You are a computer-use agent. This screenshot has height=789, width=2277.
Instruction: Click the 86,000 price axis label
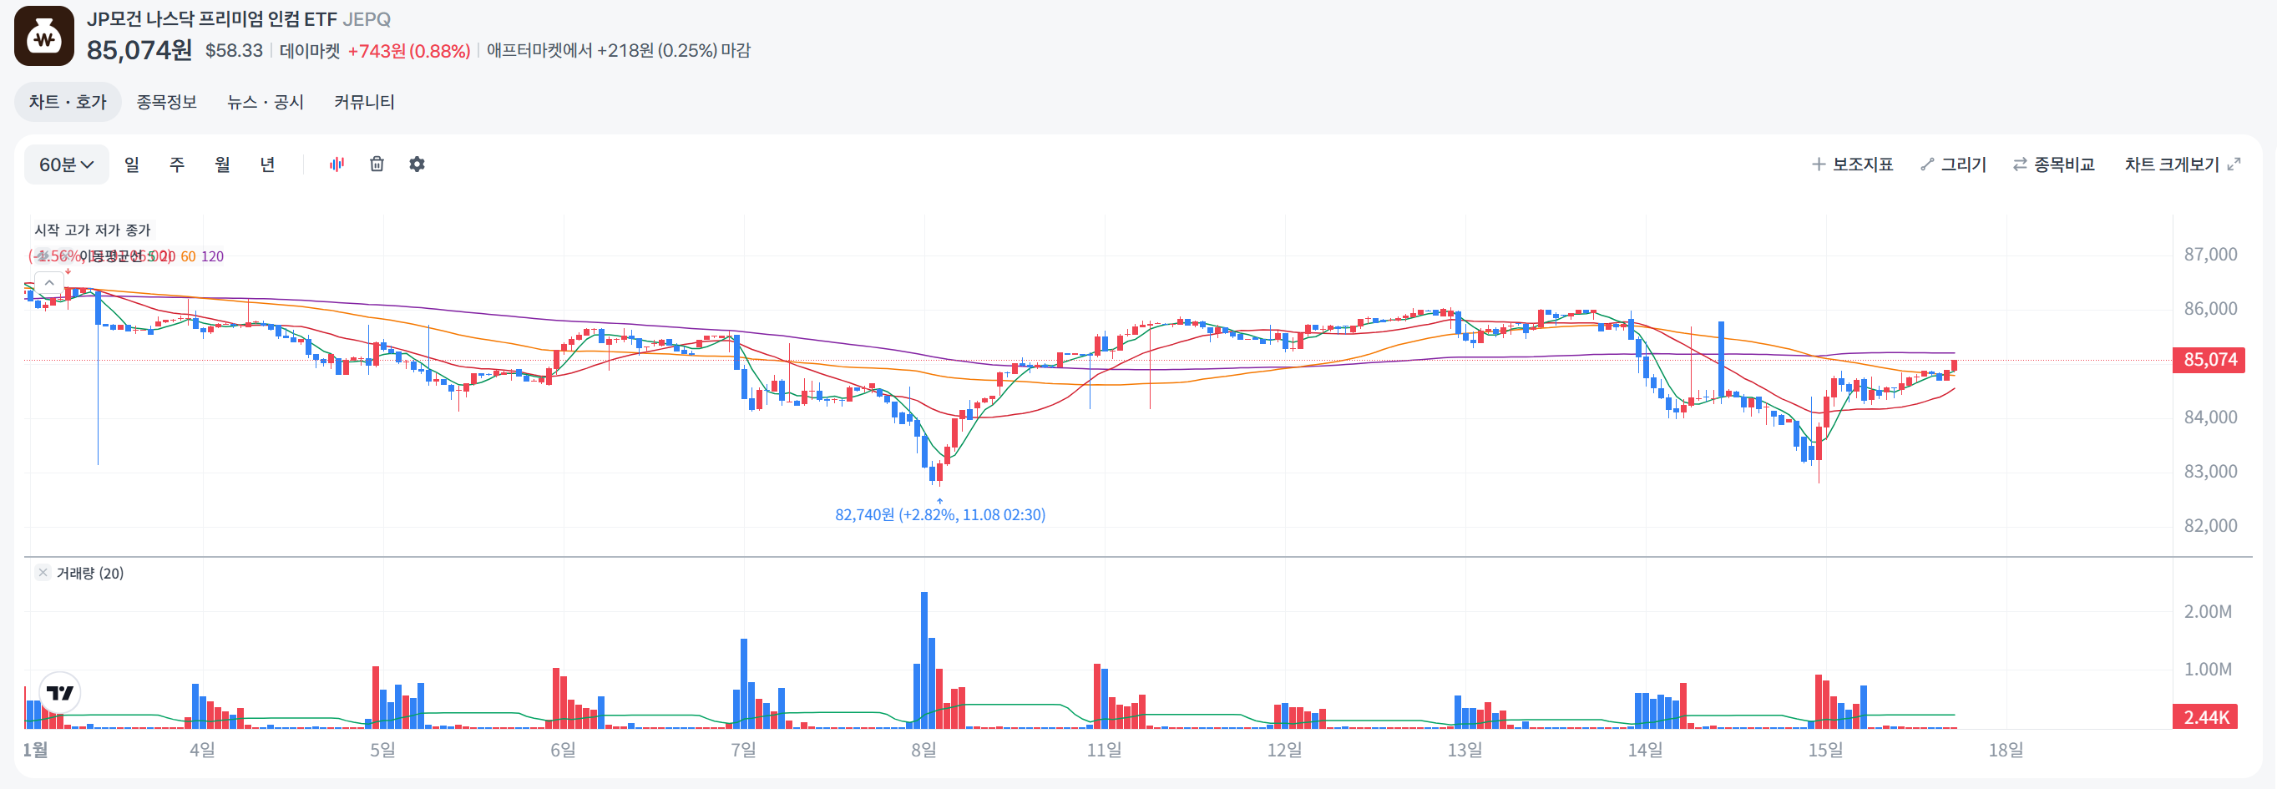point(2210,308)
